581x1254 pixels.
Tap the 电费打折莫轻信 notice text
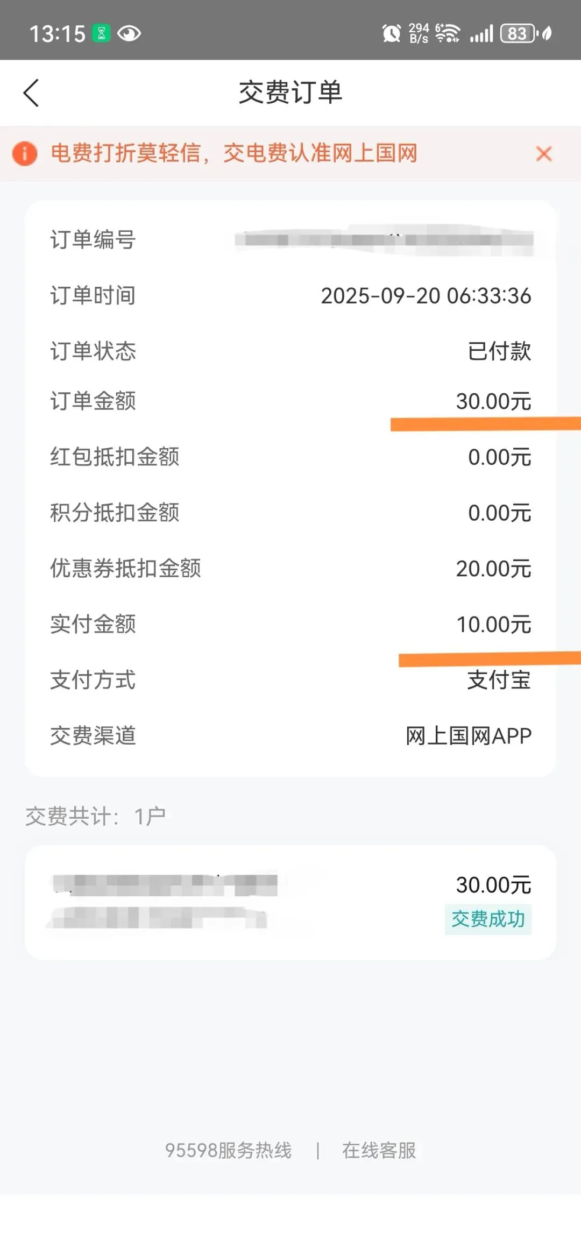(x=234, y=154)
